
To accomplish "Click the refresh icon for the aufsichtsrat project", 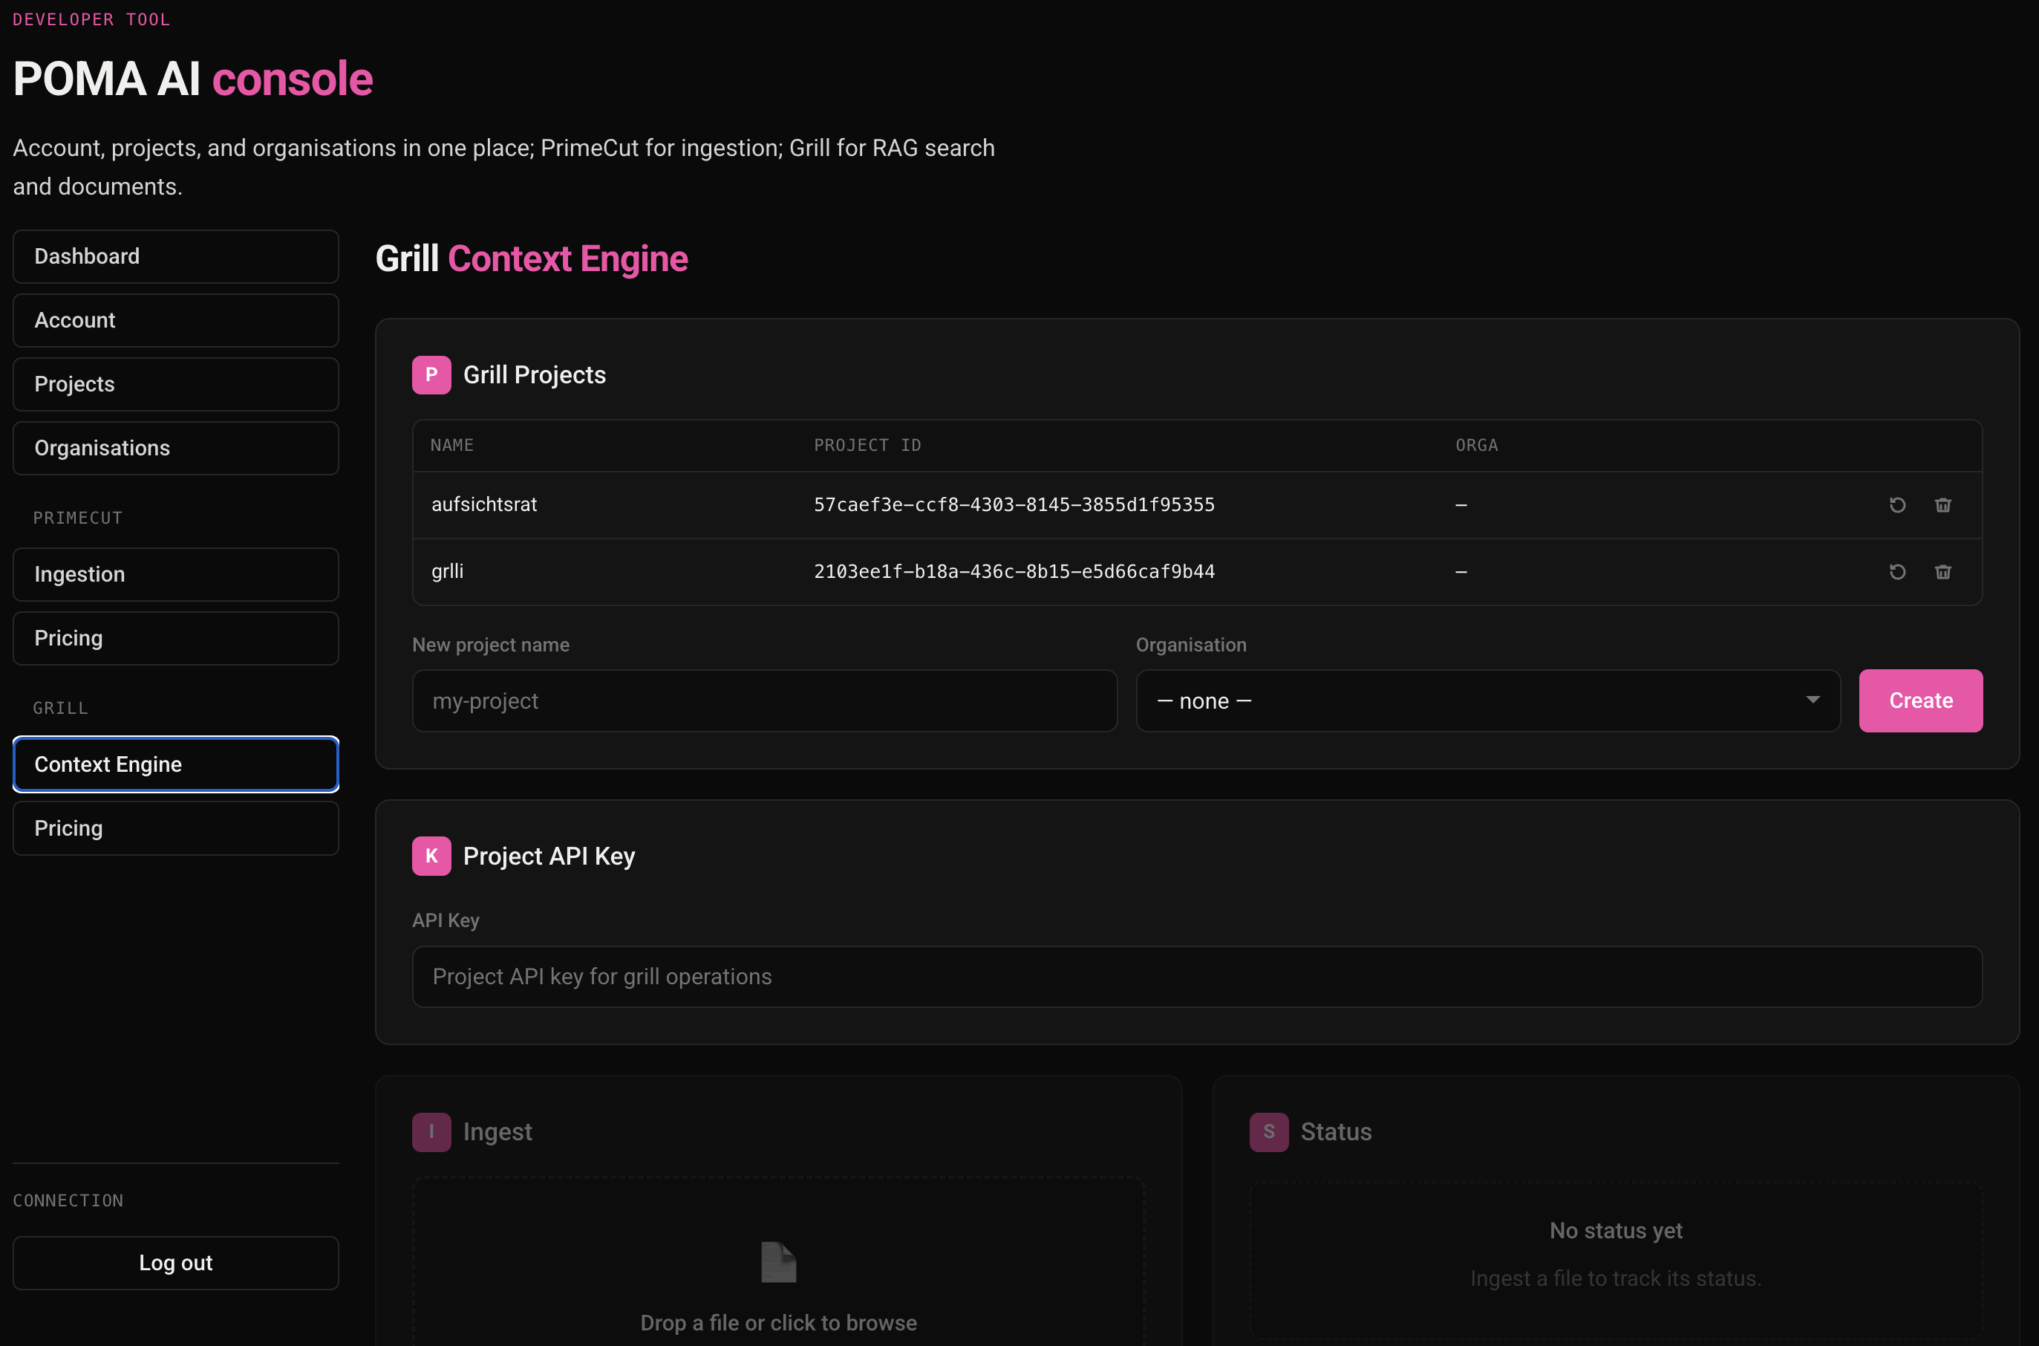I will [1897, 505].
